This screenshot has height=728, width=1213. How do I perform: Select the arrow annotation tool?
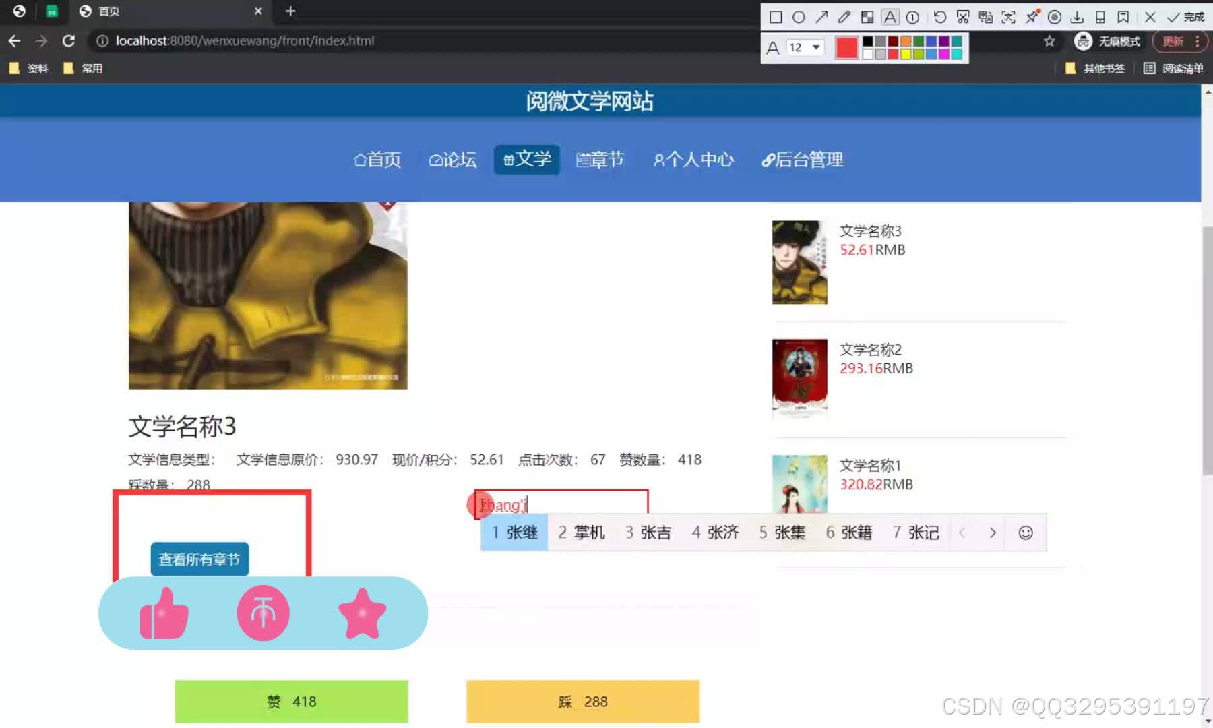pos(821,17)
